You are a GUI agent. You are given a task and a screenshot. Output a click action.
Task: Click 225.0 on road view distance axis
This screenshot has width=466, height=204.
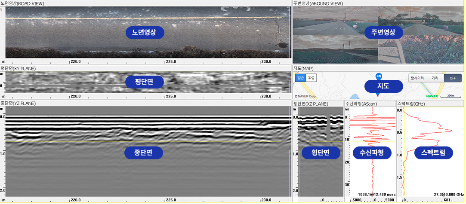click(x=171, y=62)
